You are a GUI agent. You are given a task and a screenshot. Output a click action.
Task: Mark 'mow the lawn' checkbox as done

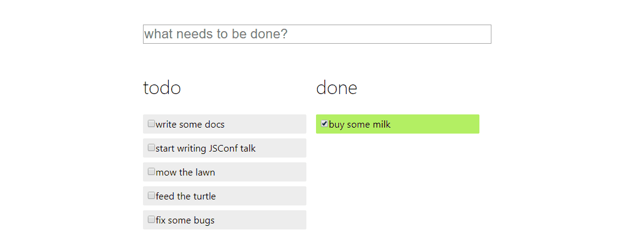(x=151, y=172)
